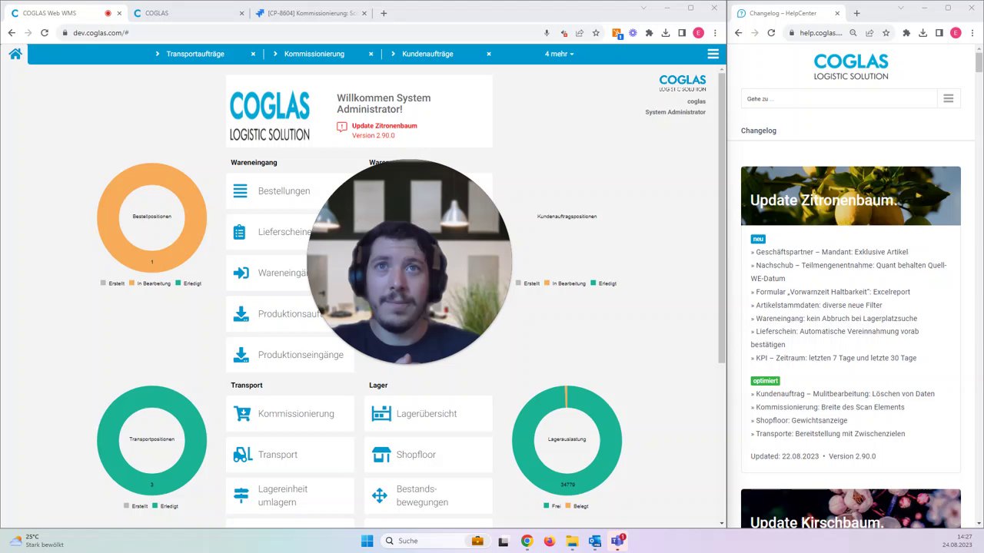Close the Transportaufträge tab
Viewport: 984px width, 553px height.
point(253,54)
